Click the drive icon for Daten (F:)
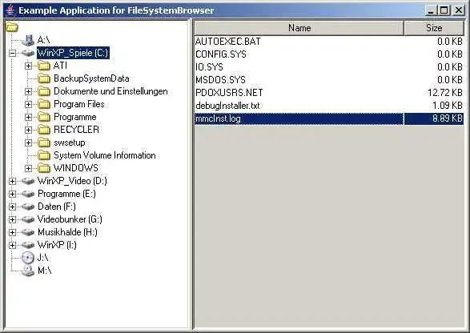The width and height of the screenshot is (470, 333). 28,207
